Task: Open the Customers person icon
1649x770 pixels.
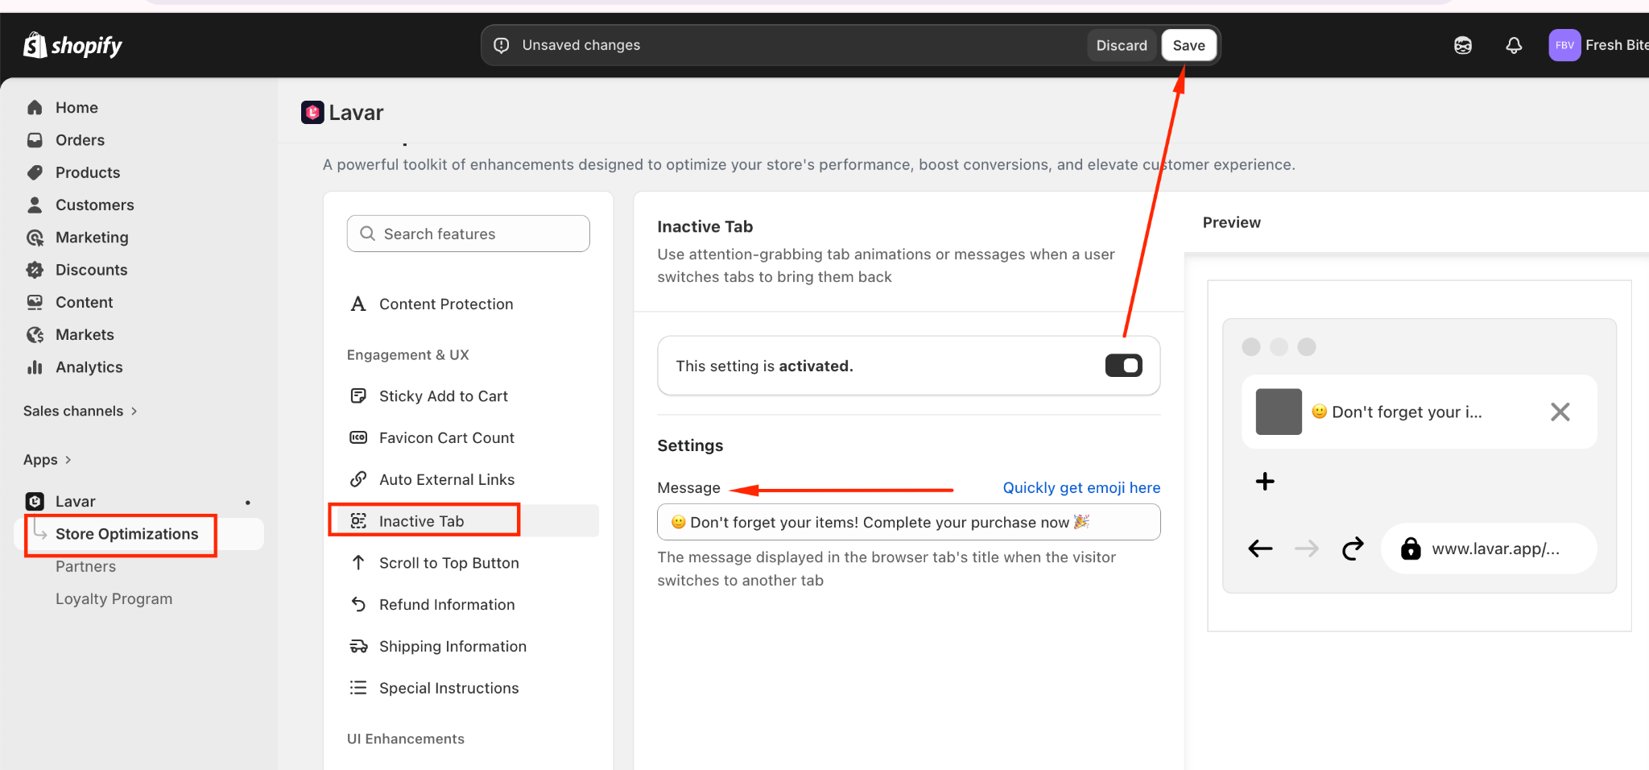Action: (x=35, y=205)
